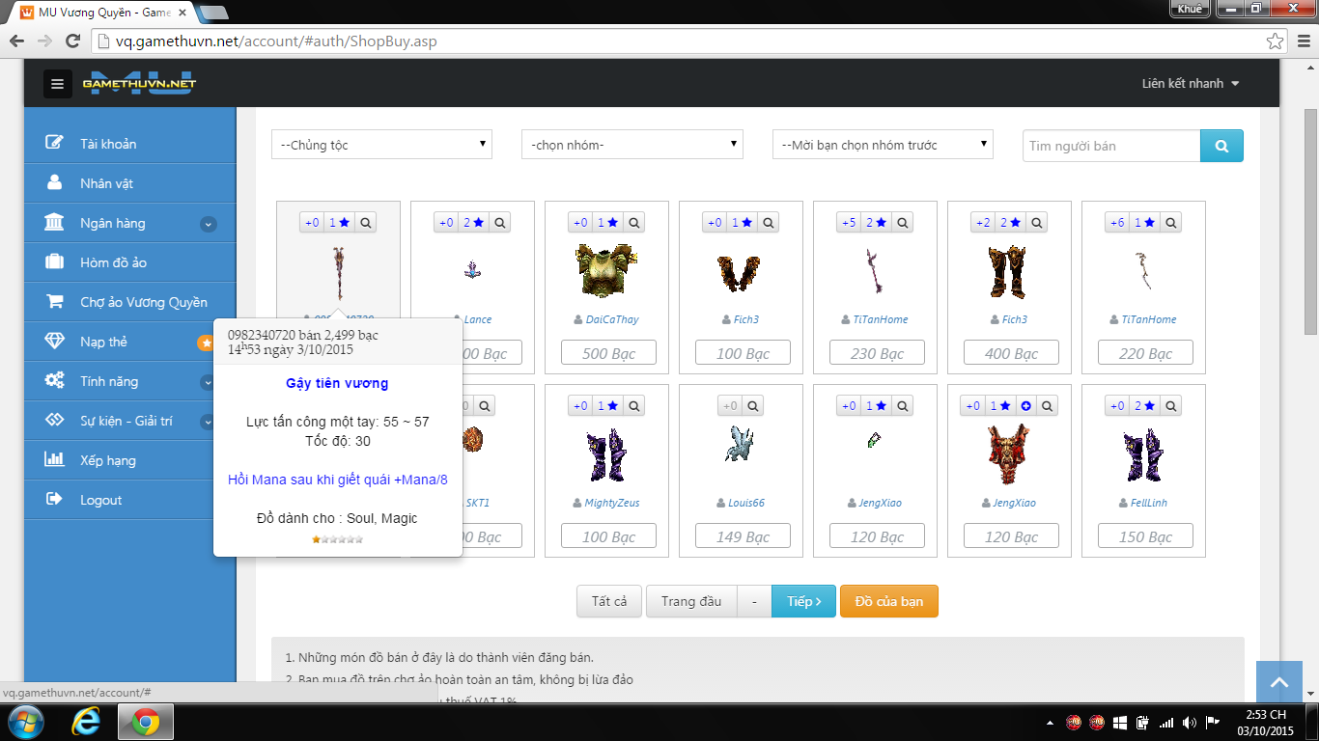
Task: Click the hamburger menu icon in header
Action: click(x=57, y=84)
